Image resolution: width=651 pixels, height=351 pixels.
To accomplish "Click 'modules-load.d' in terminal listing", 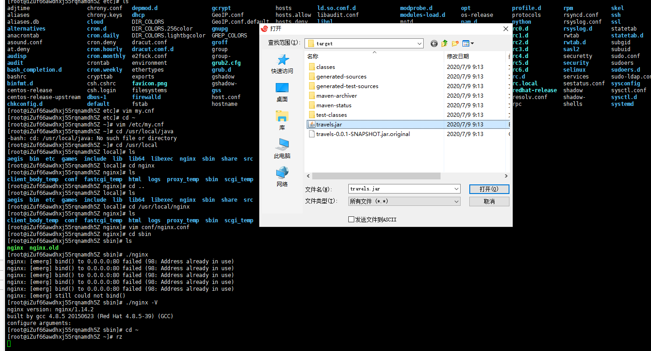I will tap(423, 15).
